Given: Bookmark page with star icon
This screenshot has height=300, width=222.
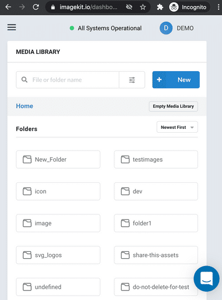Looking at the screenshot, I should (x=143, y=7).
